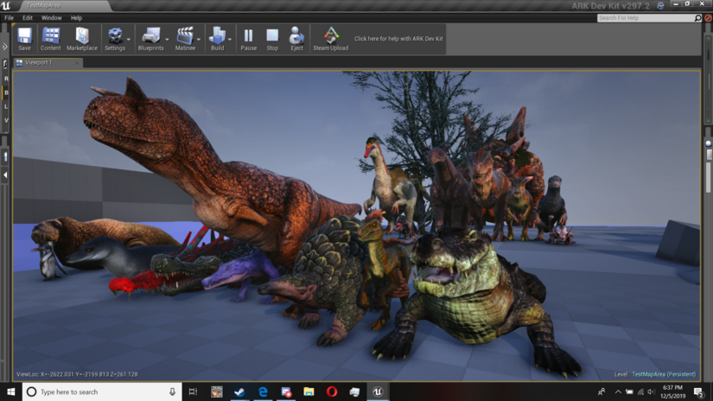Click the Steam Upload icon
713x401 pixels.
[x=330, y=38]
